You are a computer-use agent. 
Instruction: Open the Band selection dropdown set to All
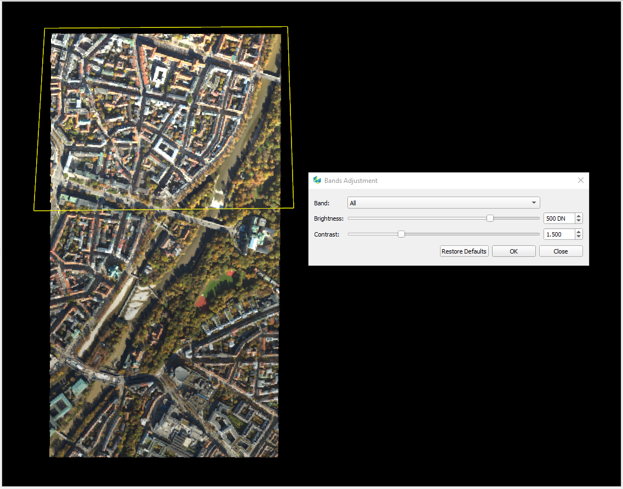pos(443,203)
